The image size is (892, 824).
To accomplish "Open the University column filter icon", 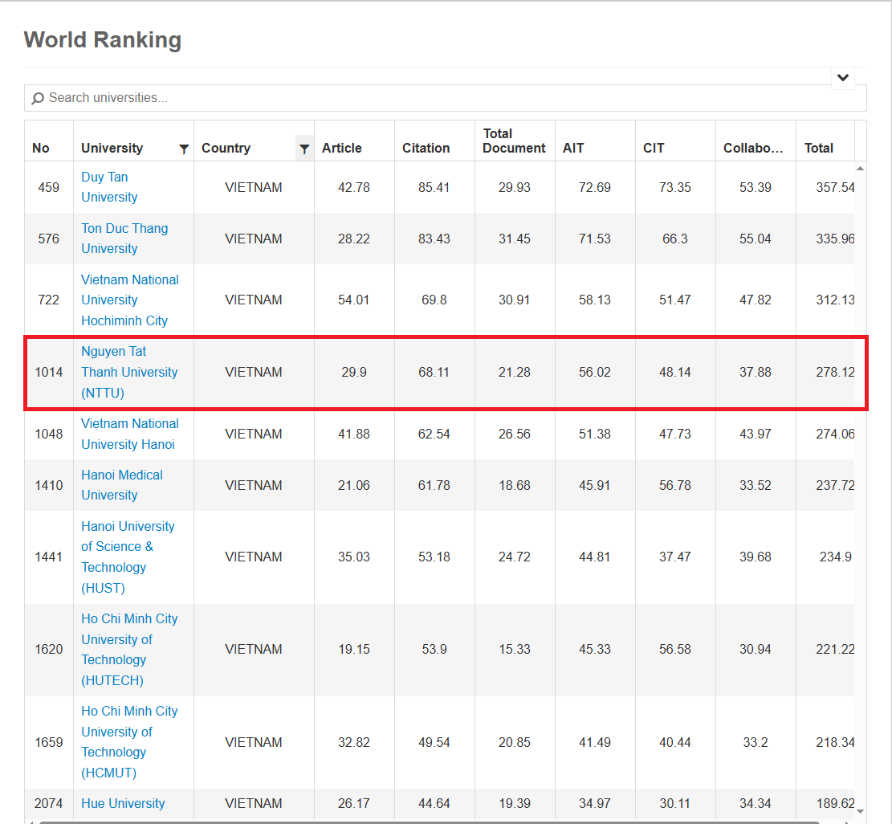I will click(184, 149).
